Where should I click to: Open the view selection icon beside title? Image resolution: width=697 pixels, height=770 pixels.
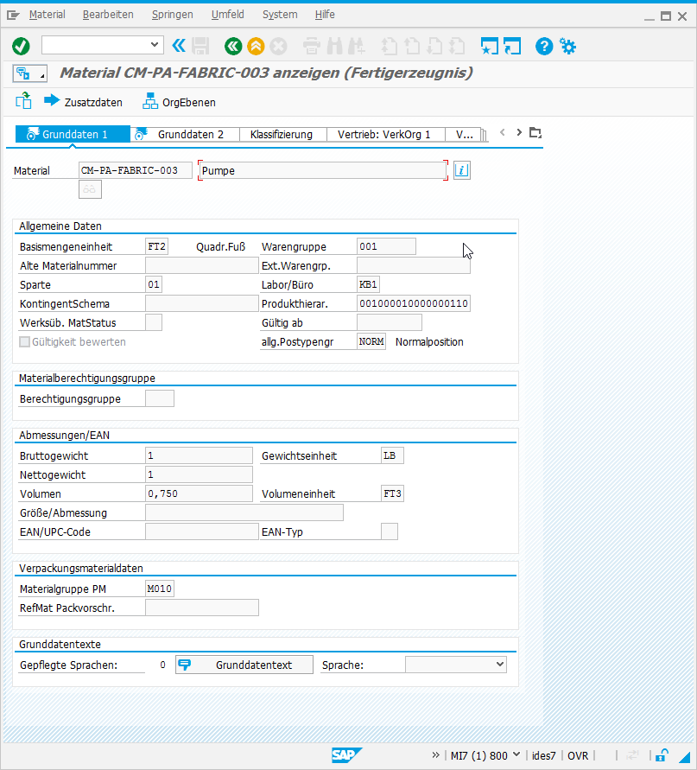pos(29,73)
